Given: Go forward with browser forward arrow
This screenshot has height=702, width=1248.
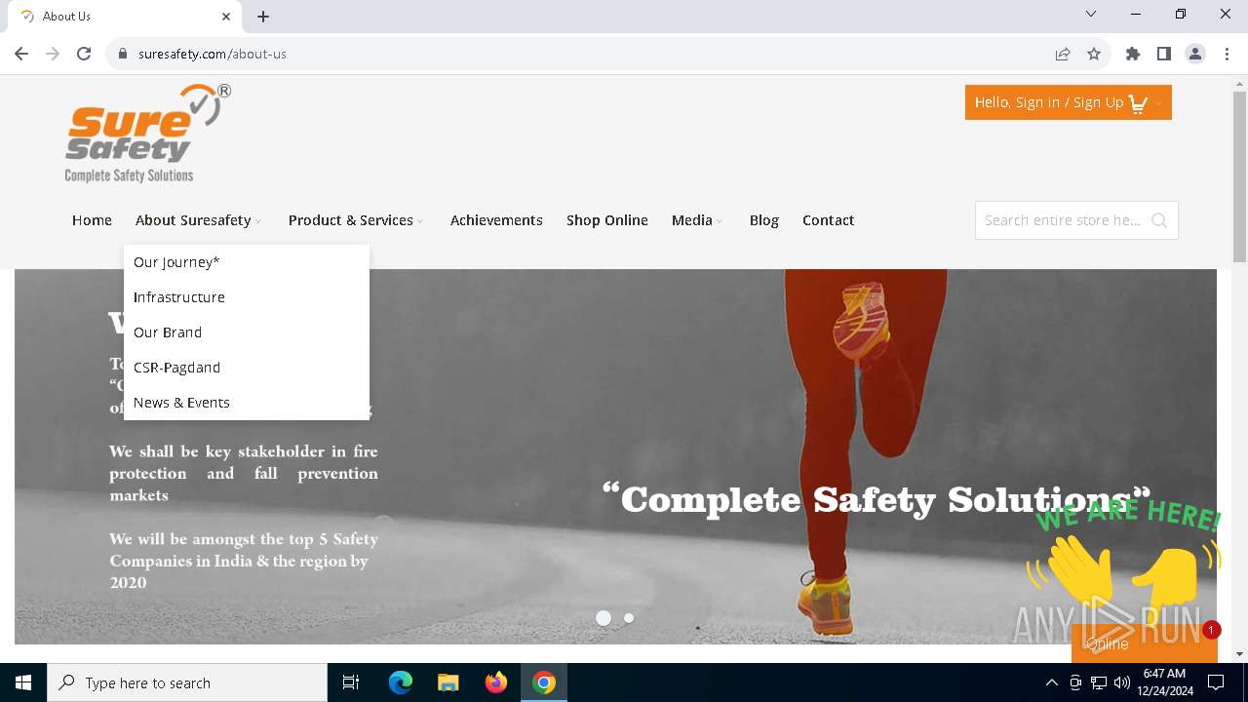Looking at the screenshot, I should point(53,54).
